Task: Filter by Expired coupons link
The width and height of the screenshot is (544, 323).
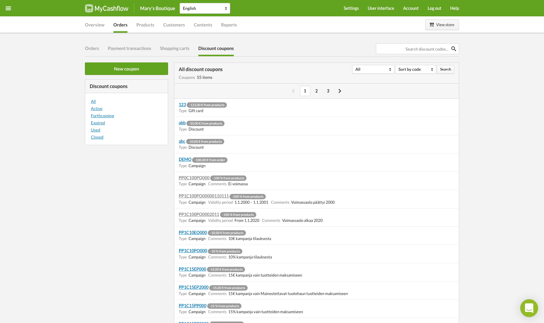Action: (98, 123)
